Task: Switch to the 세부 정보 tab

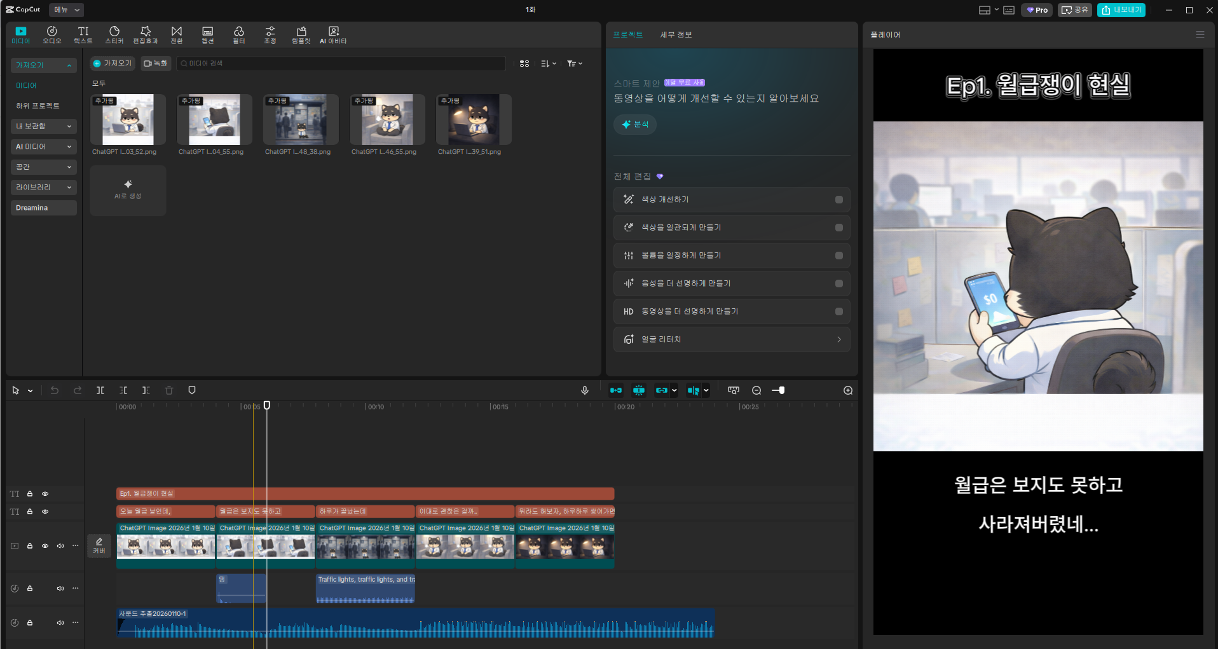Action: pos(676,35)
